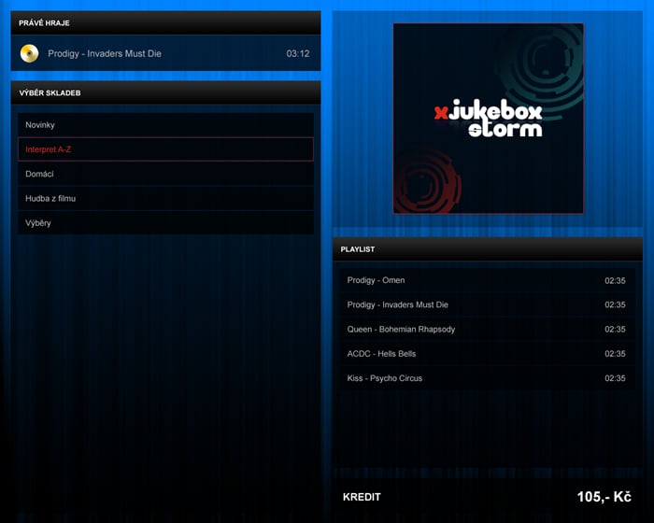
Task: Click the 105,- Kč credit amount
Action: [604, 497]
